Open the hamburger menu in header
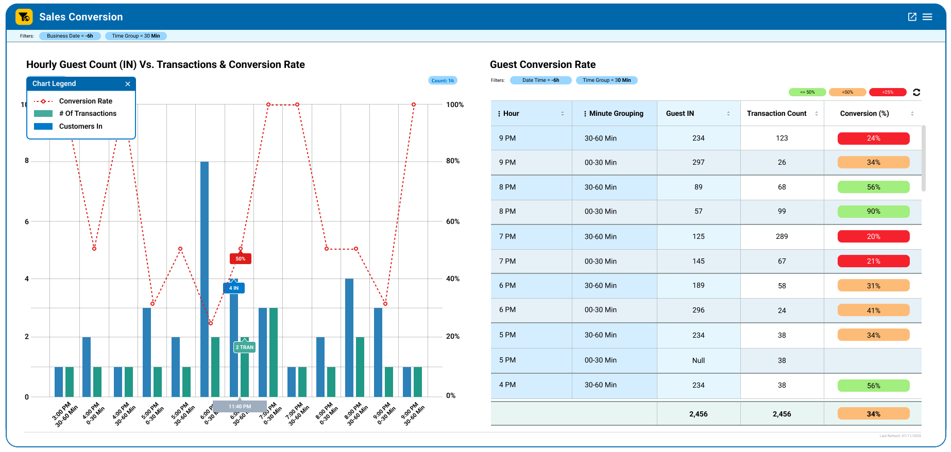The width and height of the screenshot is (951, 452). point(927,17)
